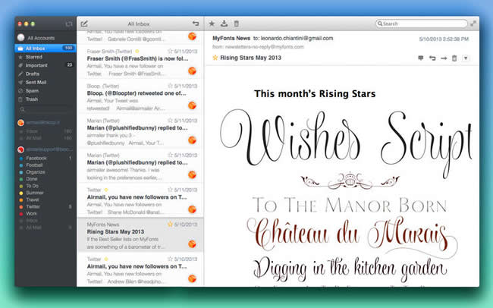The height and width of the screenshot is (308, 493).
Task: Open the Marian reply starting 'airmailer awesome'
Action: pyautogui.click(x=140, y=166)
